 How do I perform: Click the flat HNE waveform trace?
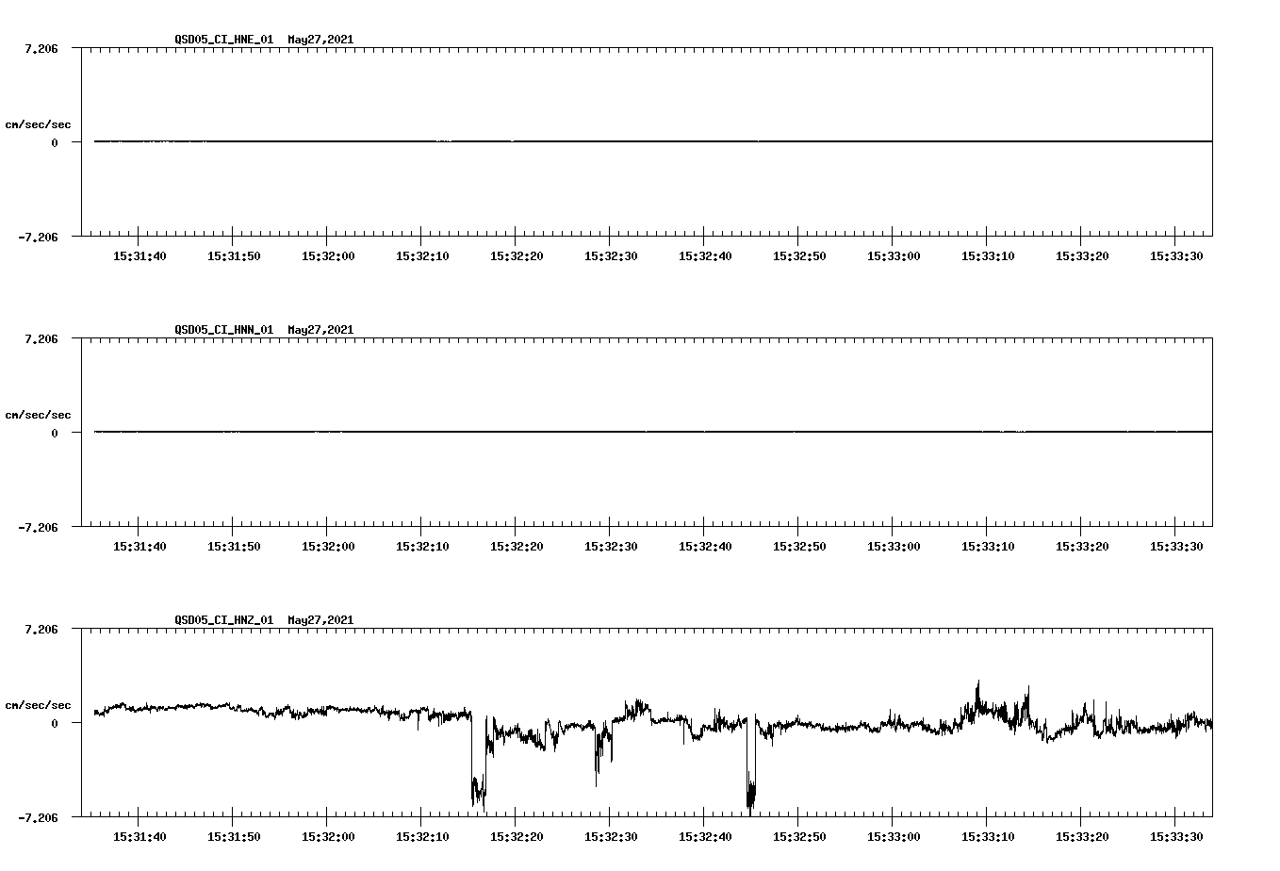coord(566,141)
